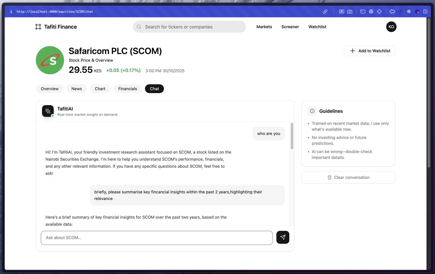Click the Guidelines info icon
Image resolution: width=435 pixels, height=274 pixels.
point(312,111)
